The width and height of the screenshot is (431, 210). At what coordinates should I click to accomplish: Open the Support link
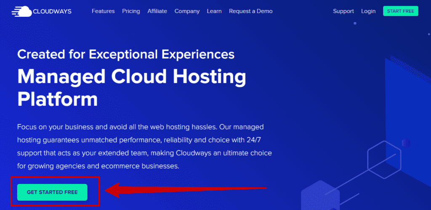pyautogui.click(x=343, y=11)
